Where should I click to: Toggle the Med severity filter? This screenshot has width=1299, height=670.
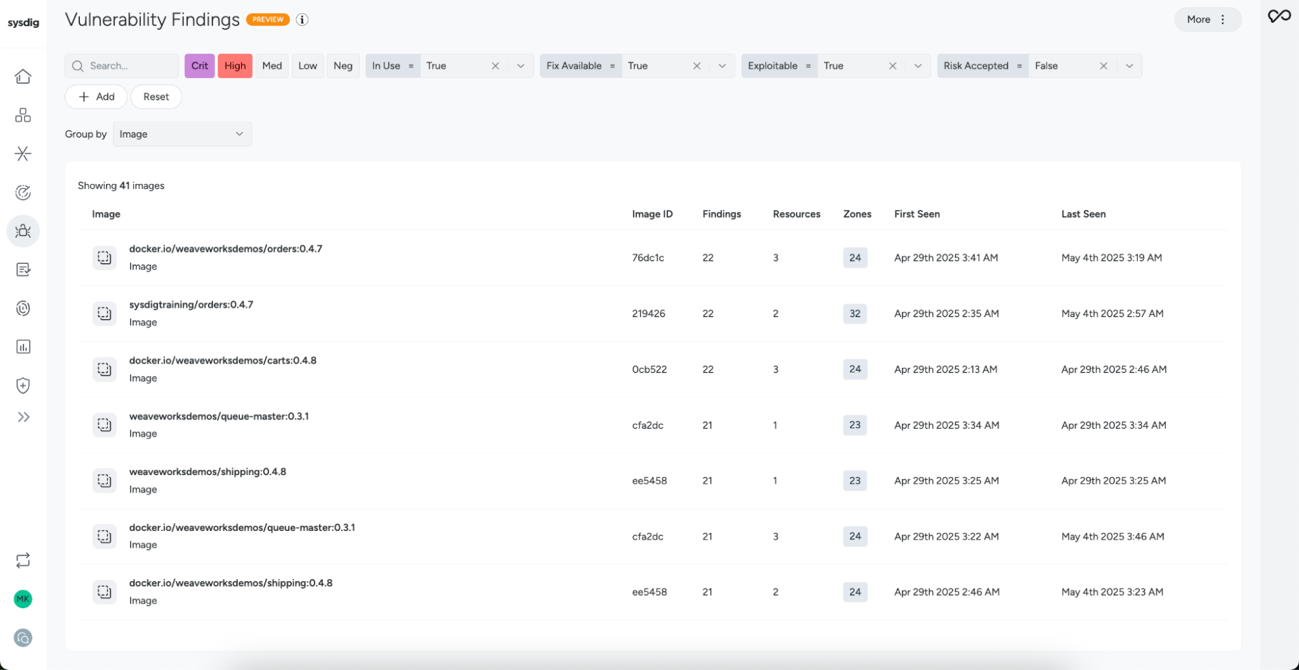[x=272, y=66]
